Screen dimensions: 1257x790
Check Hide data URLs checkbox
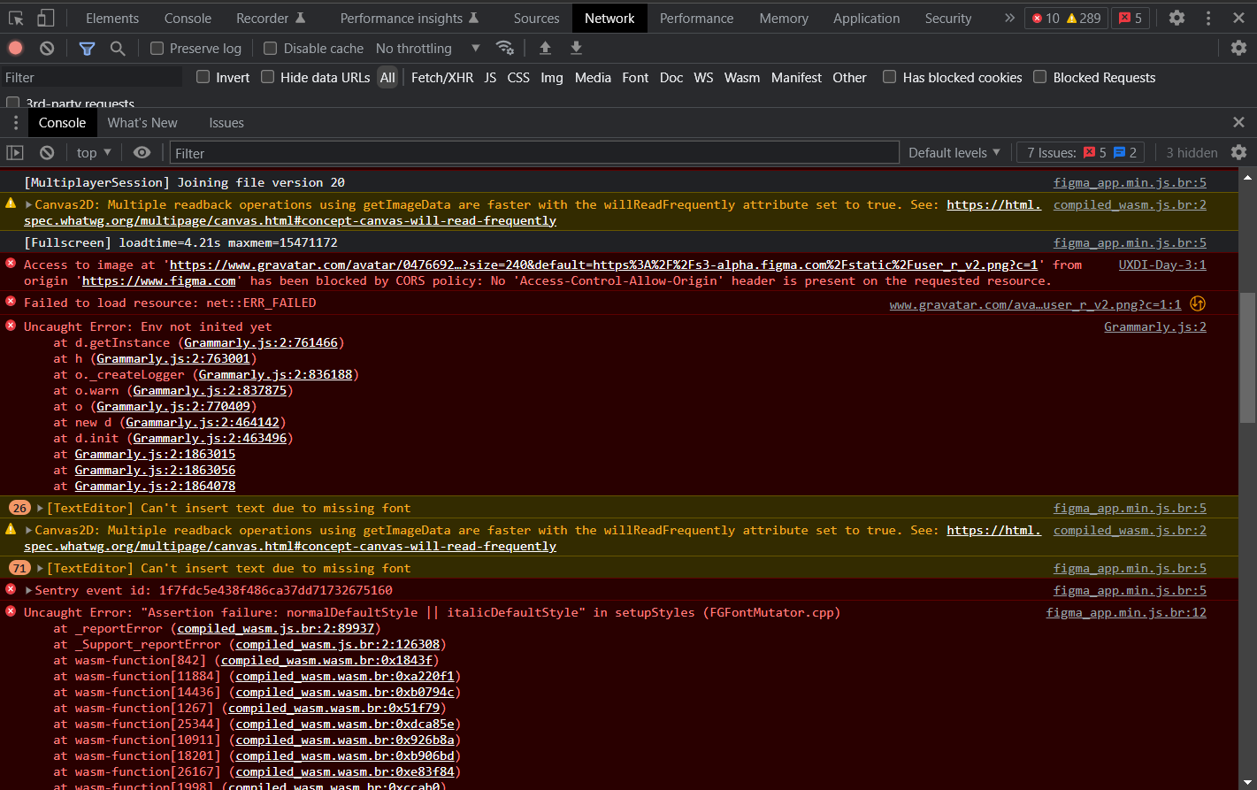tap(267, 77)
